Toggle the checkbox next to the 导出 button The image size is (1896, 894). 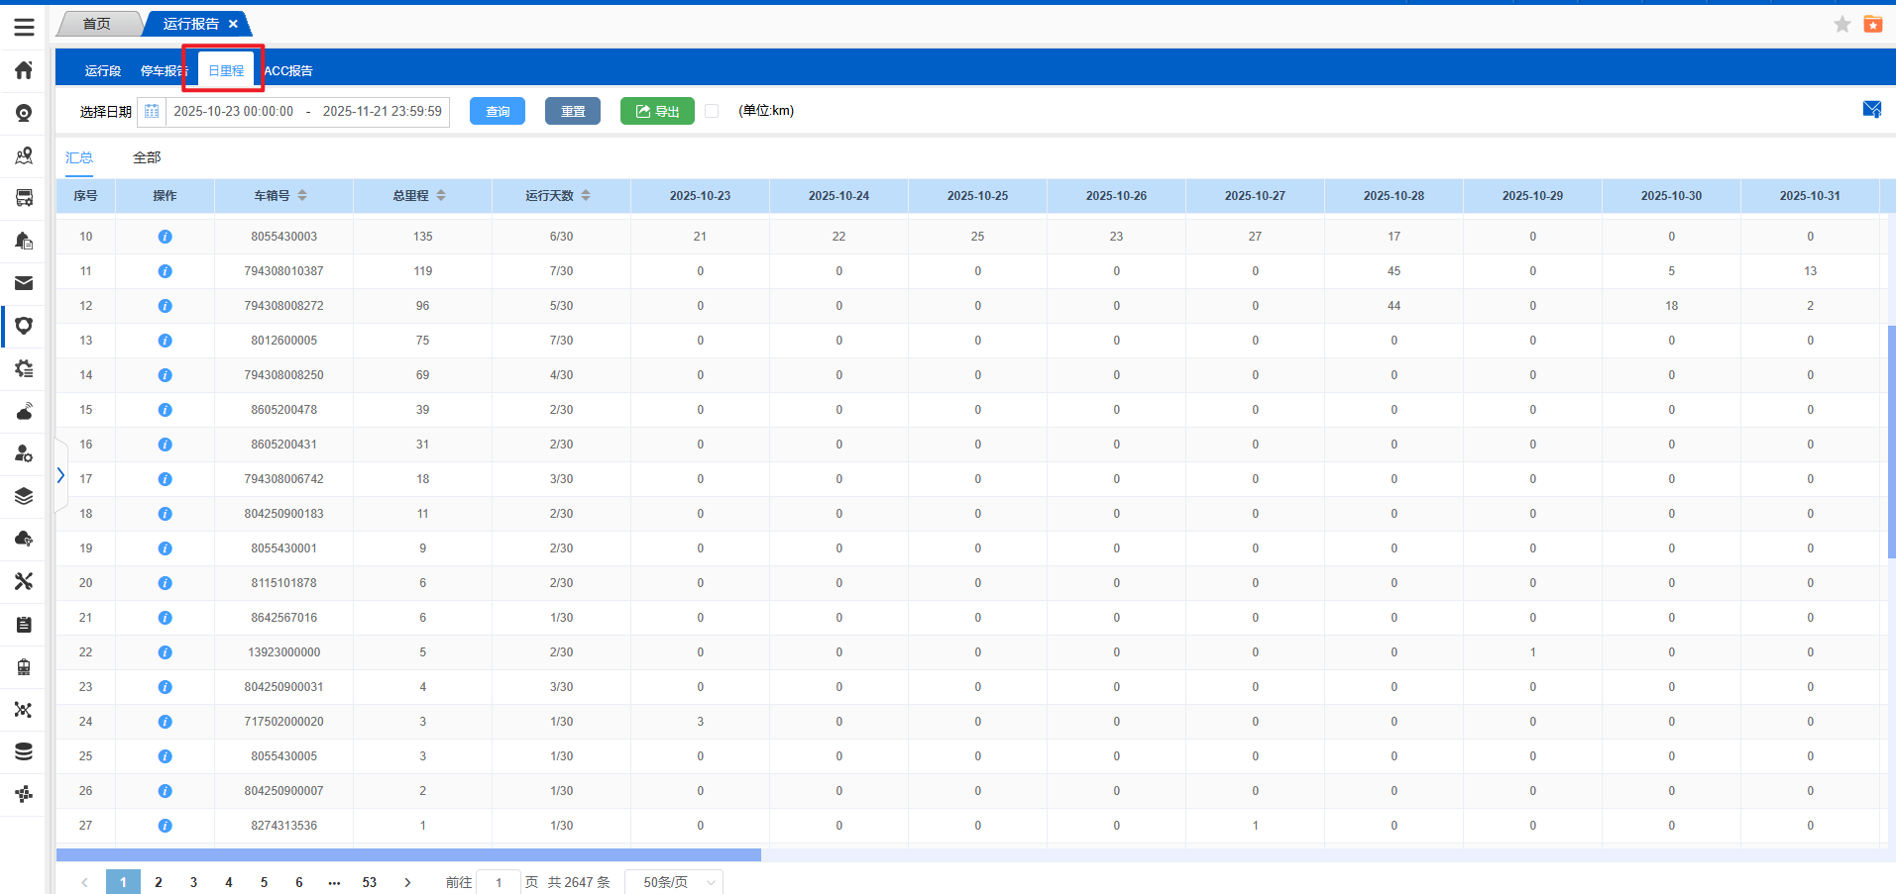point(712,111)
